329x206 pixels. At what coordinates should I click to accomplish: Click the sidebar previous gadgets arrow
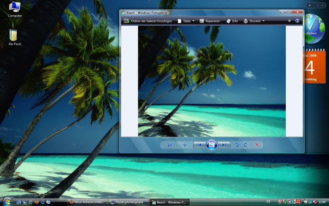click(318, 5)
